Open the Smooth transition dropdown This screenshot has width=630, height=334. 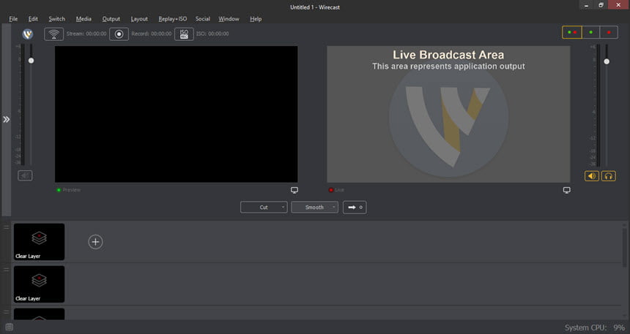click(x=314, y=208)
